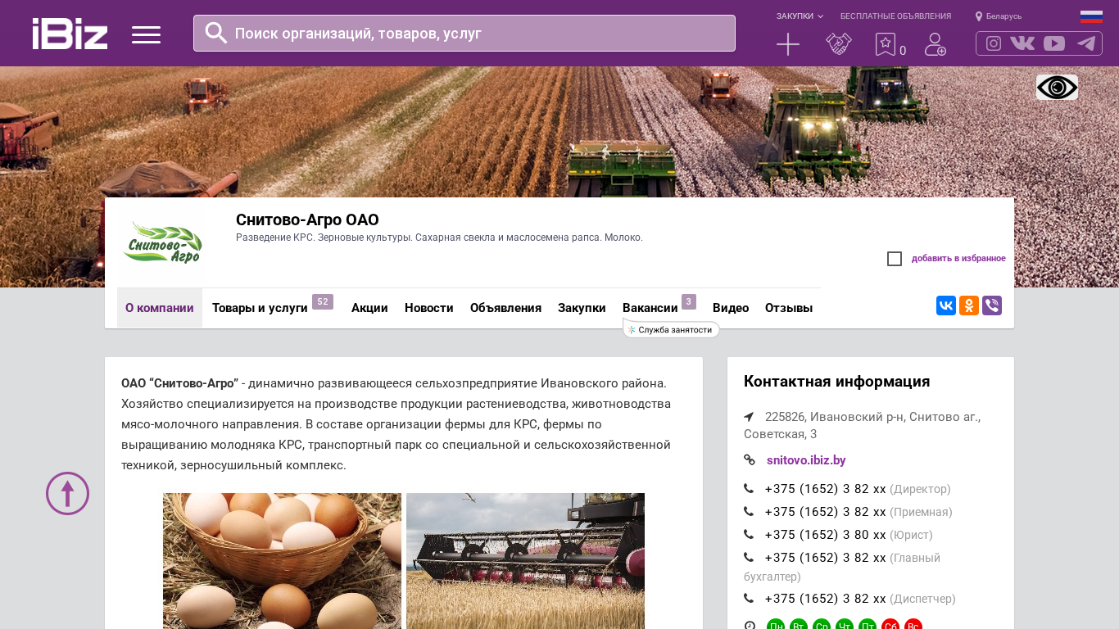Viewport: 1119px width, 629px height.
Task: Click the Снитово-Агро company logo
Action: 161,243
